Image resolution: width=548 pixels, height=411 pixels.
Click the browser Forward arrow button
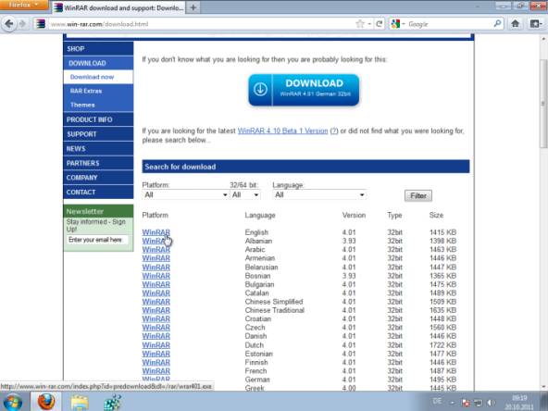point(23,24)
